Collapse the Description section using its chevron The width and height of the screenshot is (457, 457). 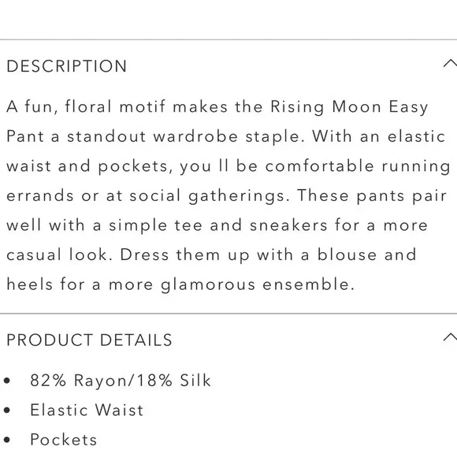[450, 63]
